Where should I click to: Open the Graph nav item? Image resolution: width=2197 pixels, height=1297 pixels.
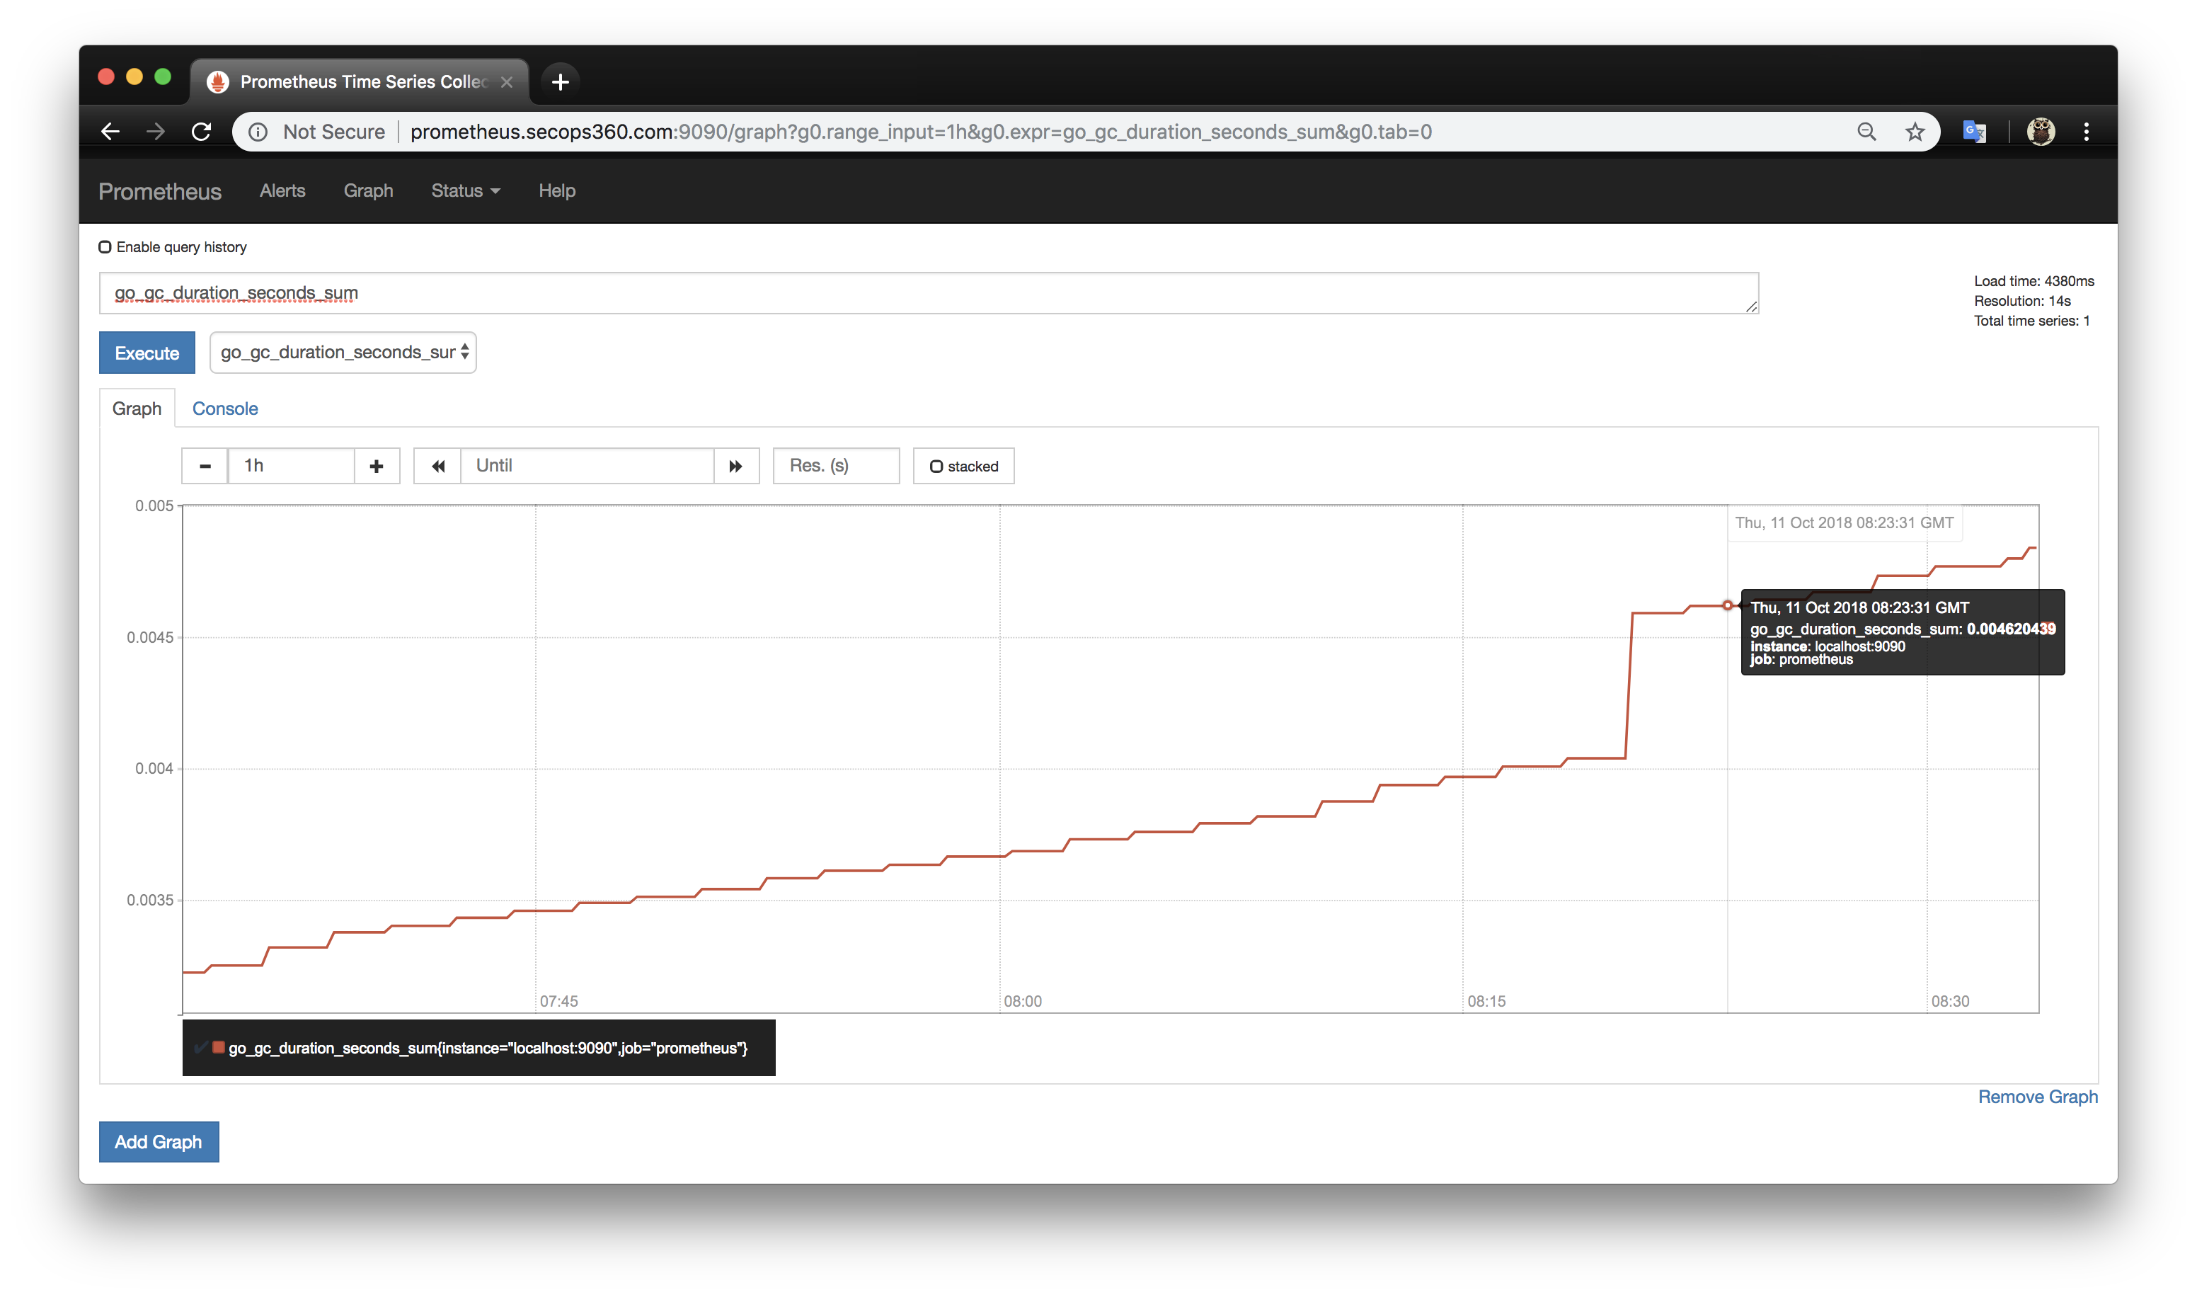(x=368, y=191)
